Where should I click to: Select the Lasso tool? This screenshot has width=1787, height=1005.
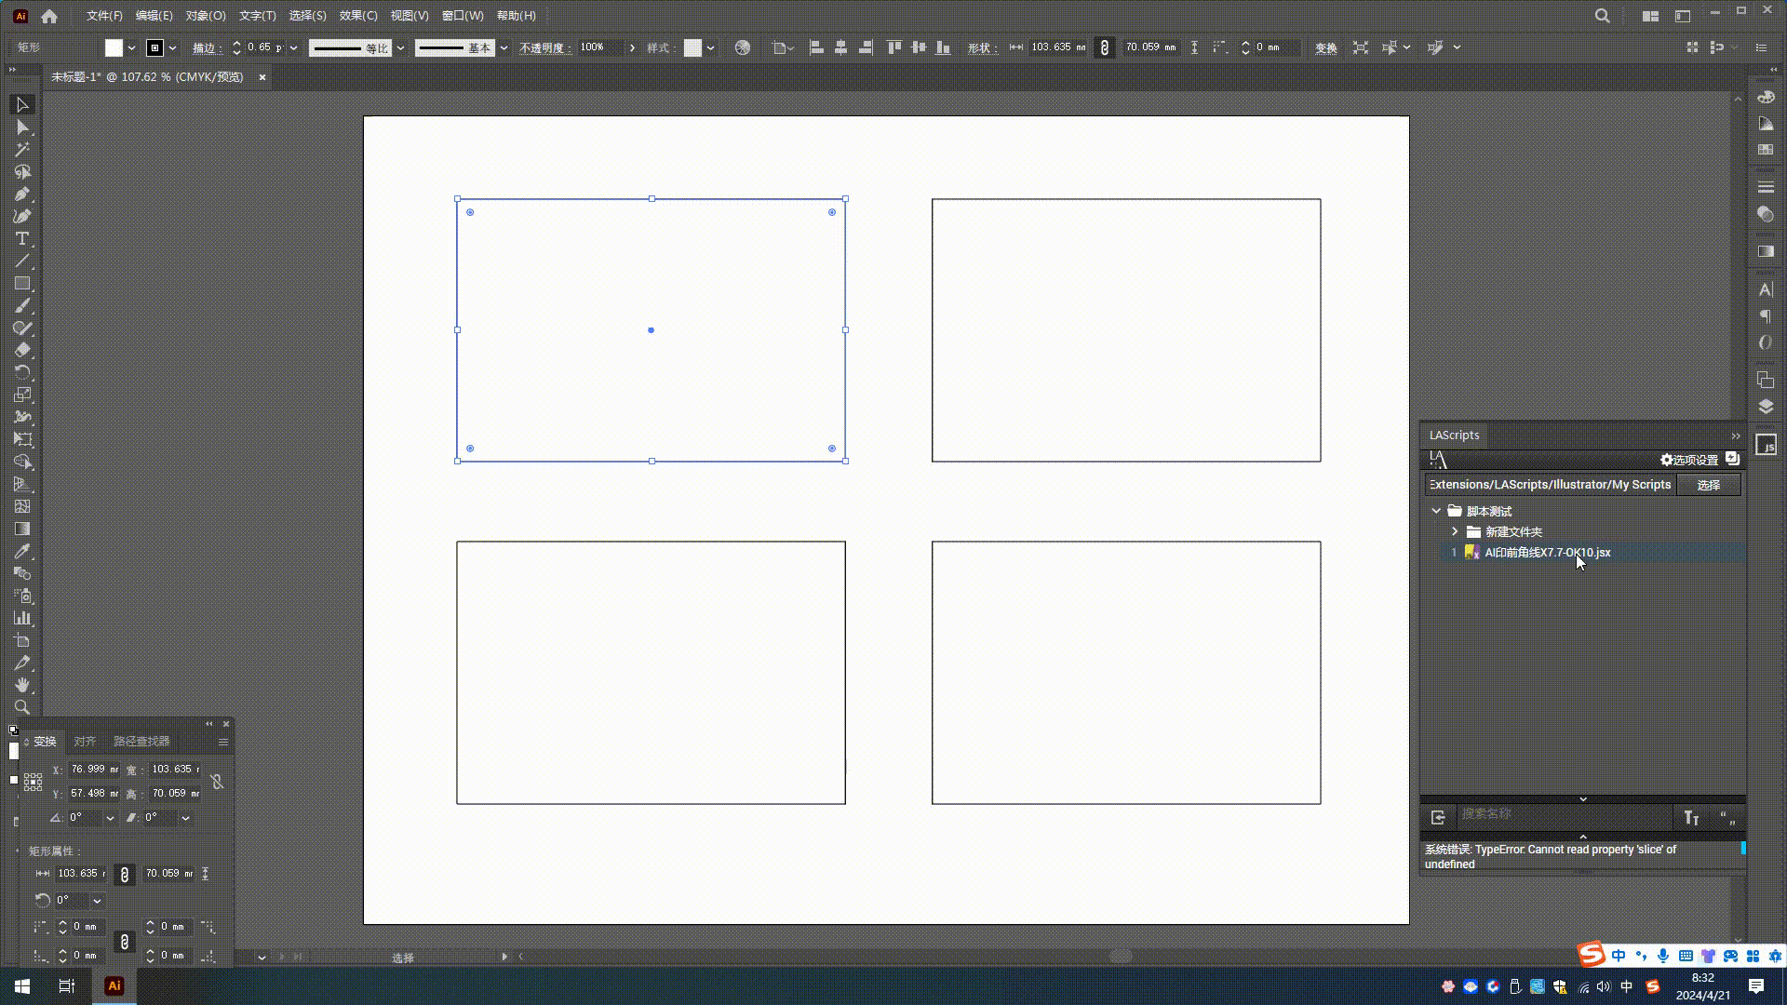pos(22,172)
